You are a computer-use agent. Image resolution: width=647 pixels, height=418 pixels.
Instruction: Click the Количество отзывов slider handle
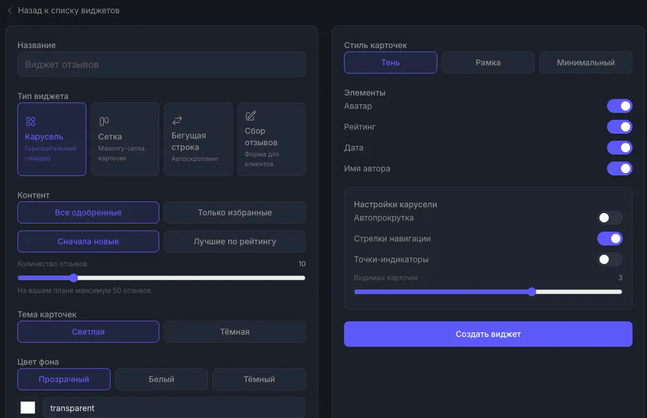(x=73, y=278)
